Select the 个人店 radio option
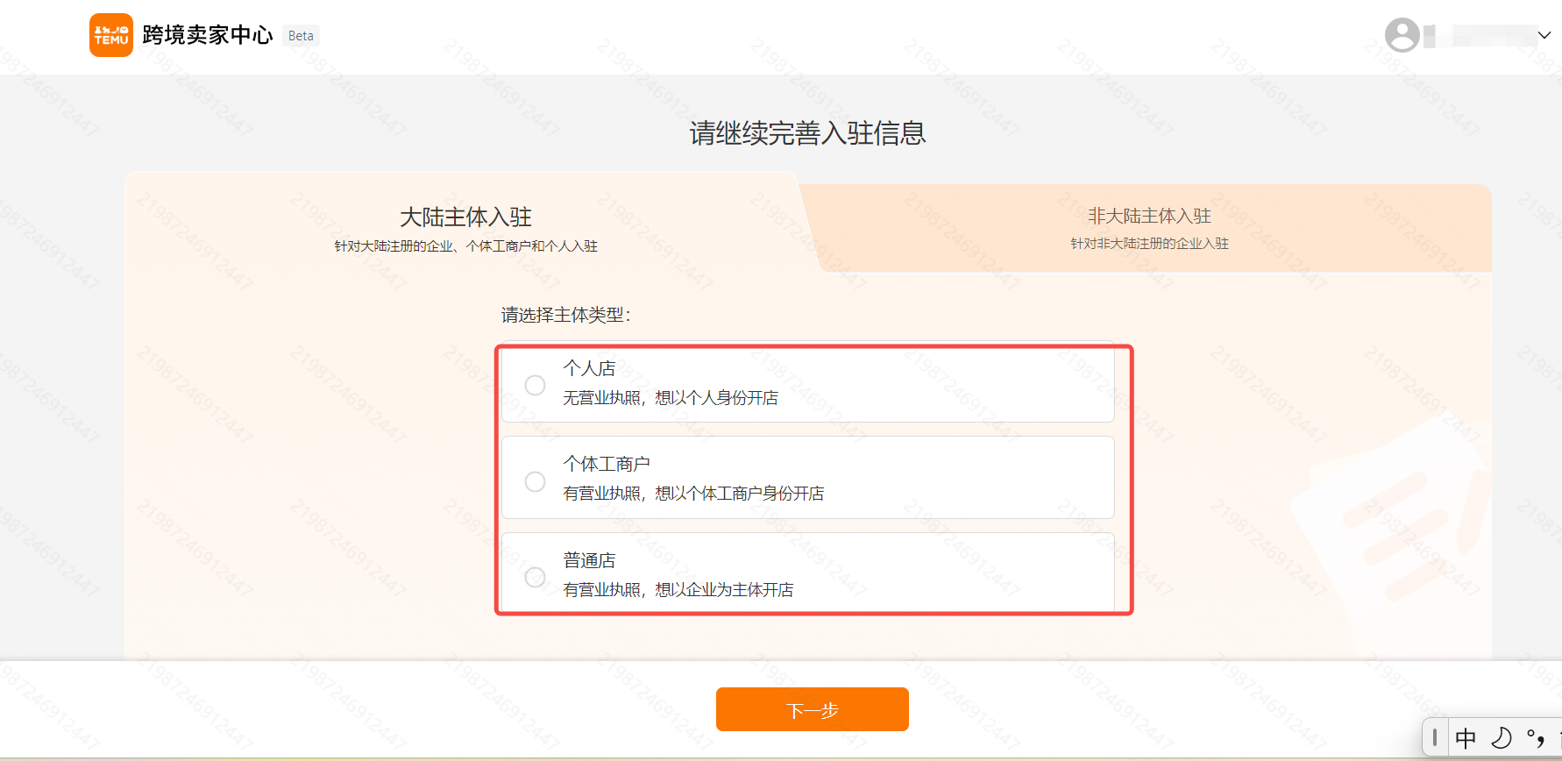The height and width of the screenshot is (761, 1562). point(535,385)
